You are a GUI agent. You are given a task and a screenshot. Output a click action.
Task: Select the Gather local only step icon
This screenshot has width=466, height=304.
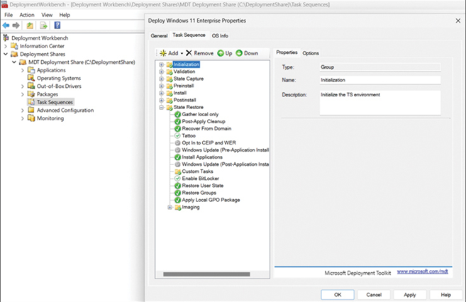(177, 114)
